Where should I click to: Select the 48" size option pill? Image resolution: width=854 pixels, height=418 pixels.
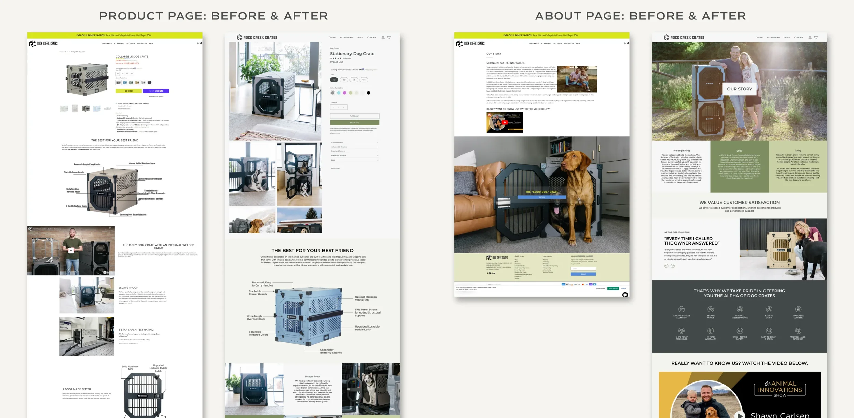364,80
